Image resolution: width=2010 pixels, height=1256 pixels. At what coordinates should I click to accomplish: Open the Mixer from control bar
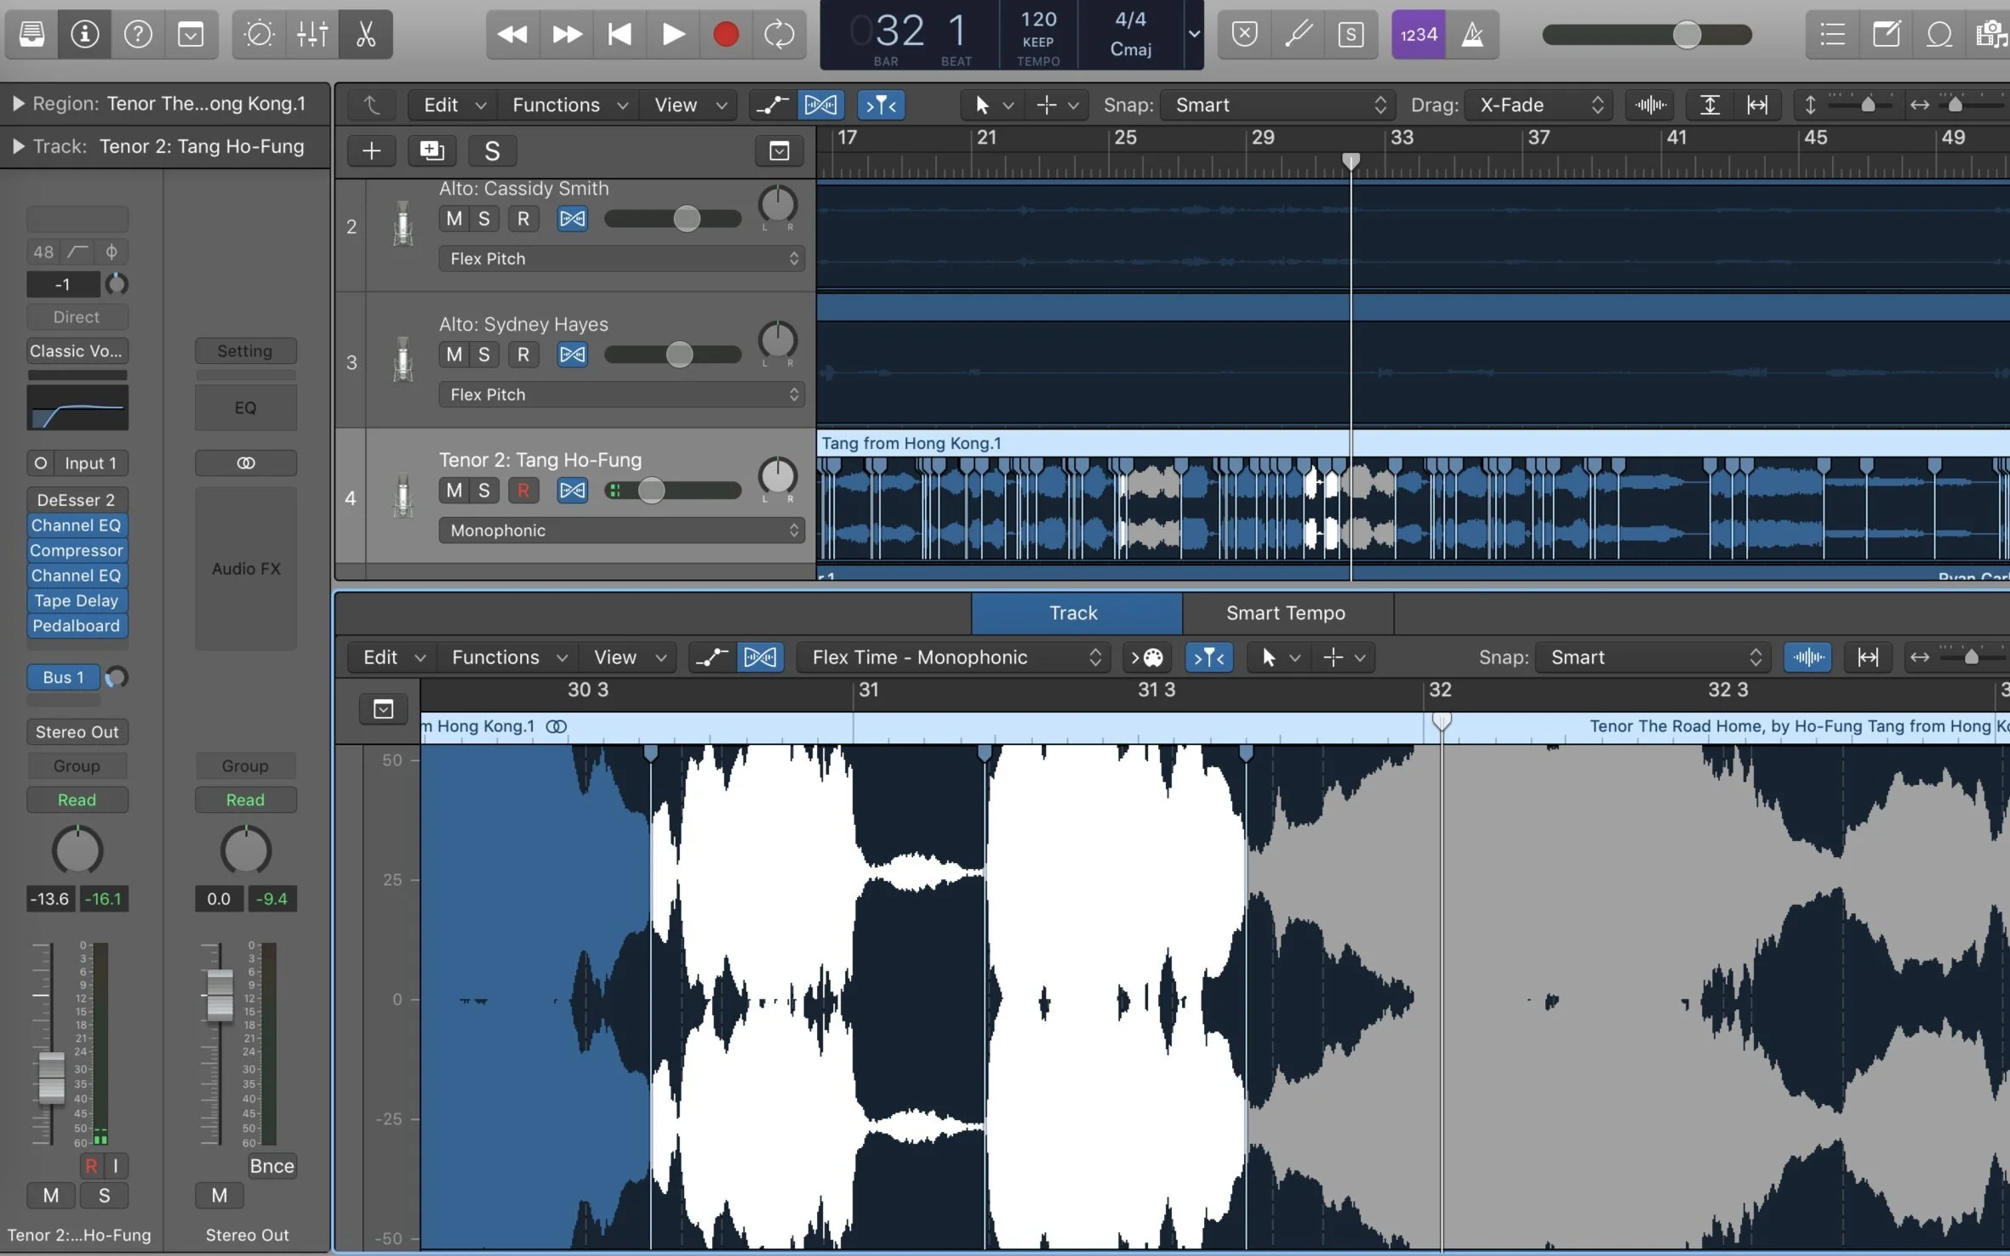pyautogui.click(x=312, y=34)
